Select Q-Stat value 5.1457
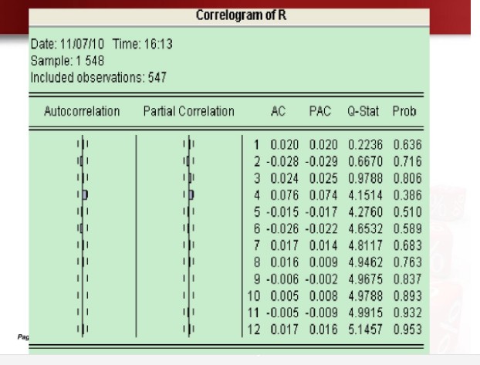 coord(366,330)
